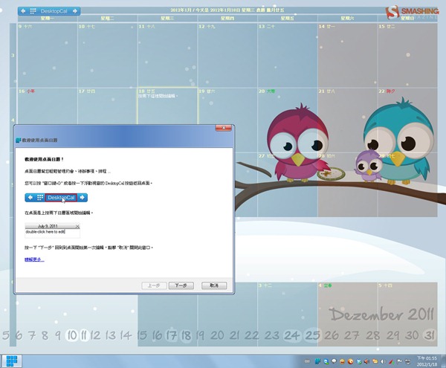This screenshot has height=368, width=446.
Task: Click network device icon before clock
Action: [408, 361]
